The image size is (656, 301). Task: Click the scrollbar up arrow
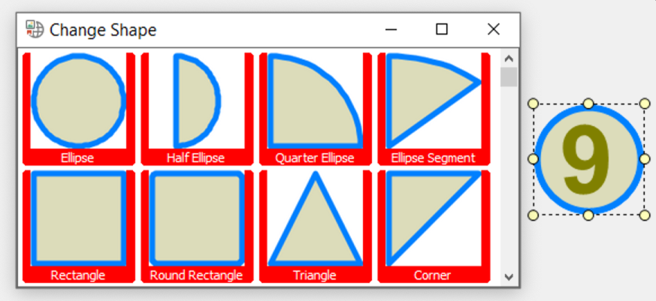[x=509, y=59]
